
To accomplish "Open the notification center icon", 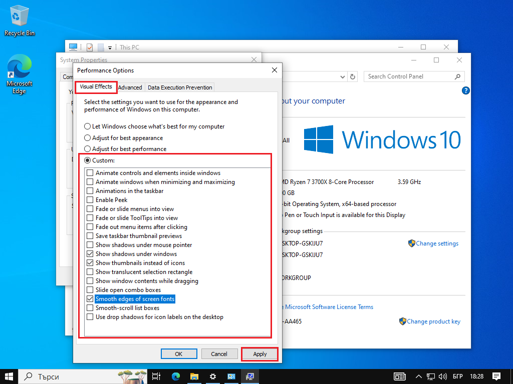I will coord(496,376).
